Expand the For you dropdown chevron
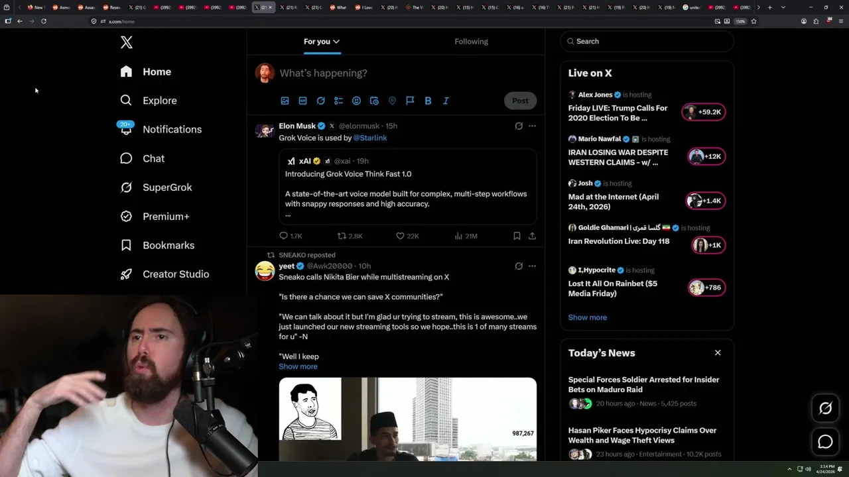The width and height of the screenshot is (849, 477). pyautogui.click(x=336, y=42)
